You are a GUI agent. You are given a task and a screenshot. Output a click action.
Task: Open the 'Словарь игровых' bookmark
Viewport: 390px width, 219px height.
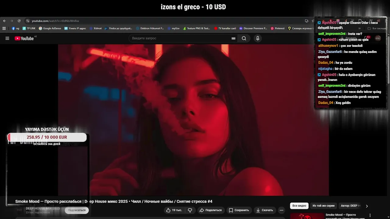click(301, 28)
